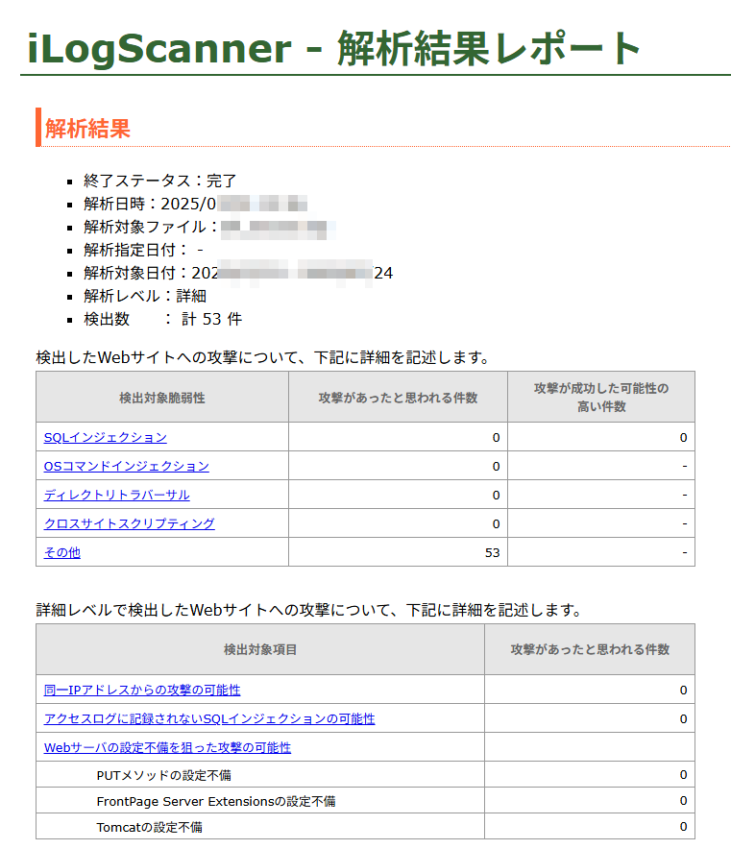Select the 終了ステータス：完了 list item
Screen dimensions: 731x849
(159, 181)
